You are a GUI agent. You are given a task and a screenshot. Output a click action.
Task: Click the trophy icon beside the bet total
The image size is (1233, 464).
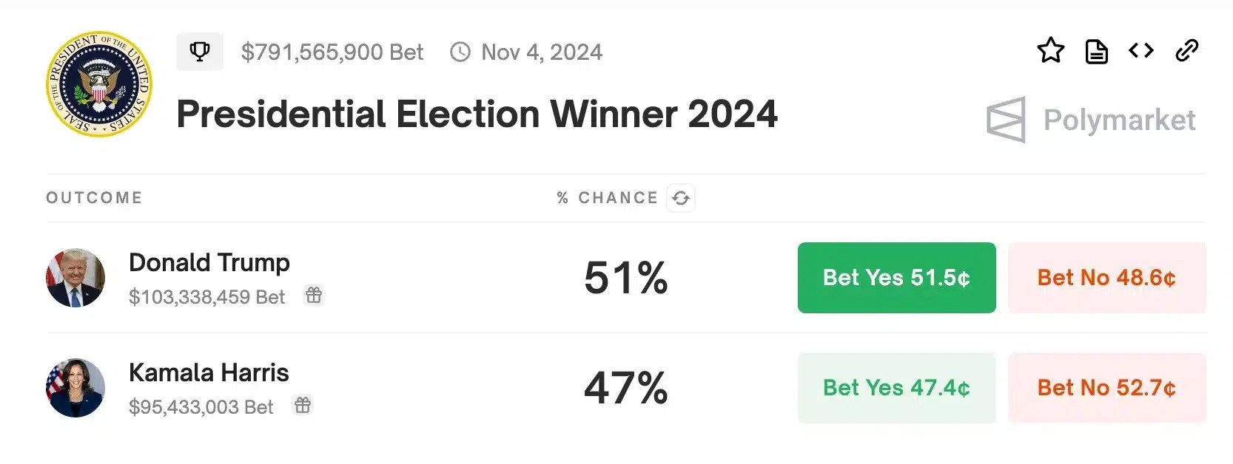[199, 52]
